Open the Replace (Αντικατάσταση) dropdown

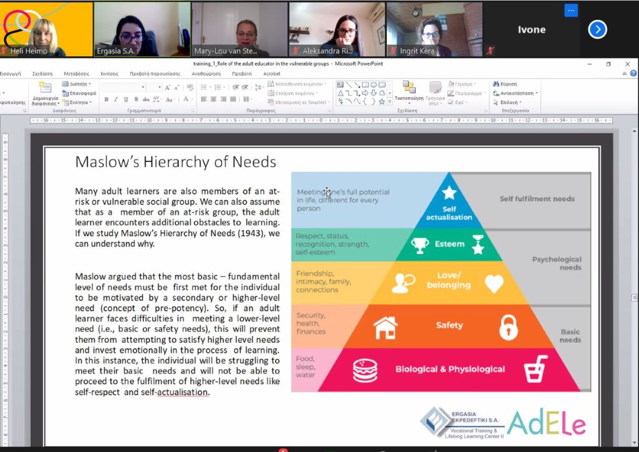pyautogui.click(x=518, y=93)
